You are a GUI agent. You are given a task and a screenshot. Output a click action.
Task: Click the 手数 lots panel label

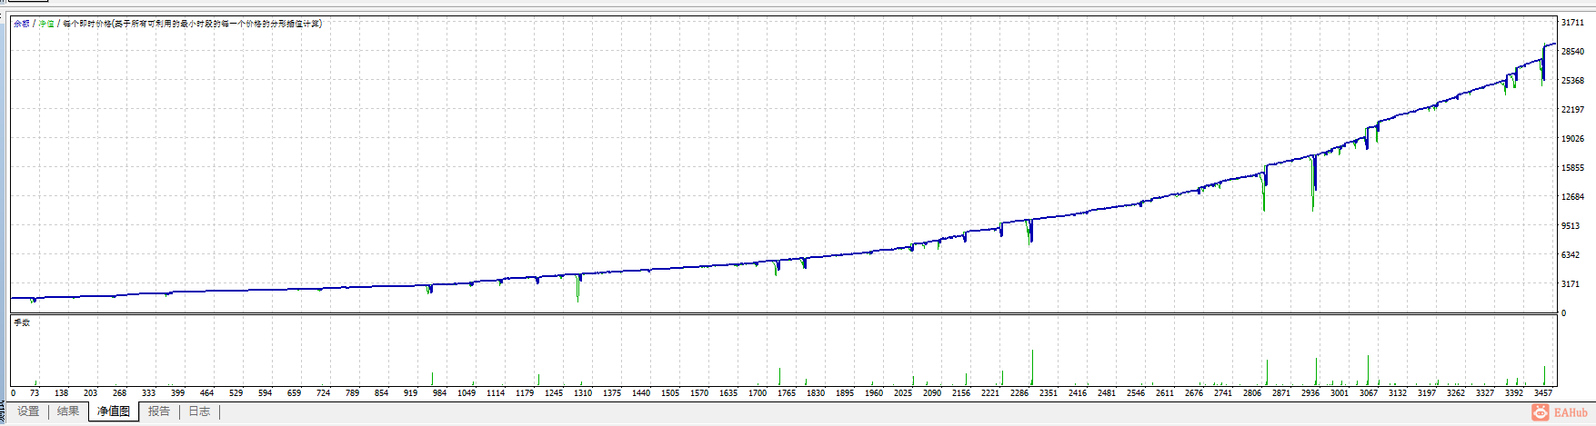click(x=22, y=322)
